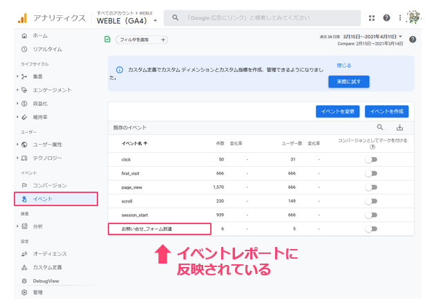Click the エンゲージメント tag icon
Screen dimensions: 432x303
pos(24,90)
